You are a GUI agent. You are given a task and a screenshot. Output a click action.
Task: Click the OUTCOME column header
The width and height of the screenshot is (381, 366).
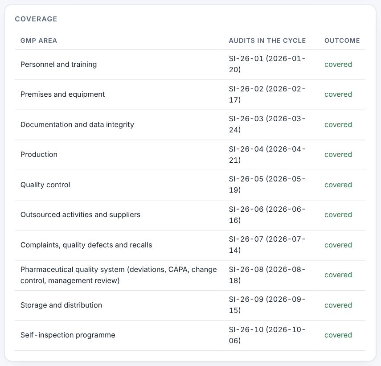click(x=342, y=41)
